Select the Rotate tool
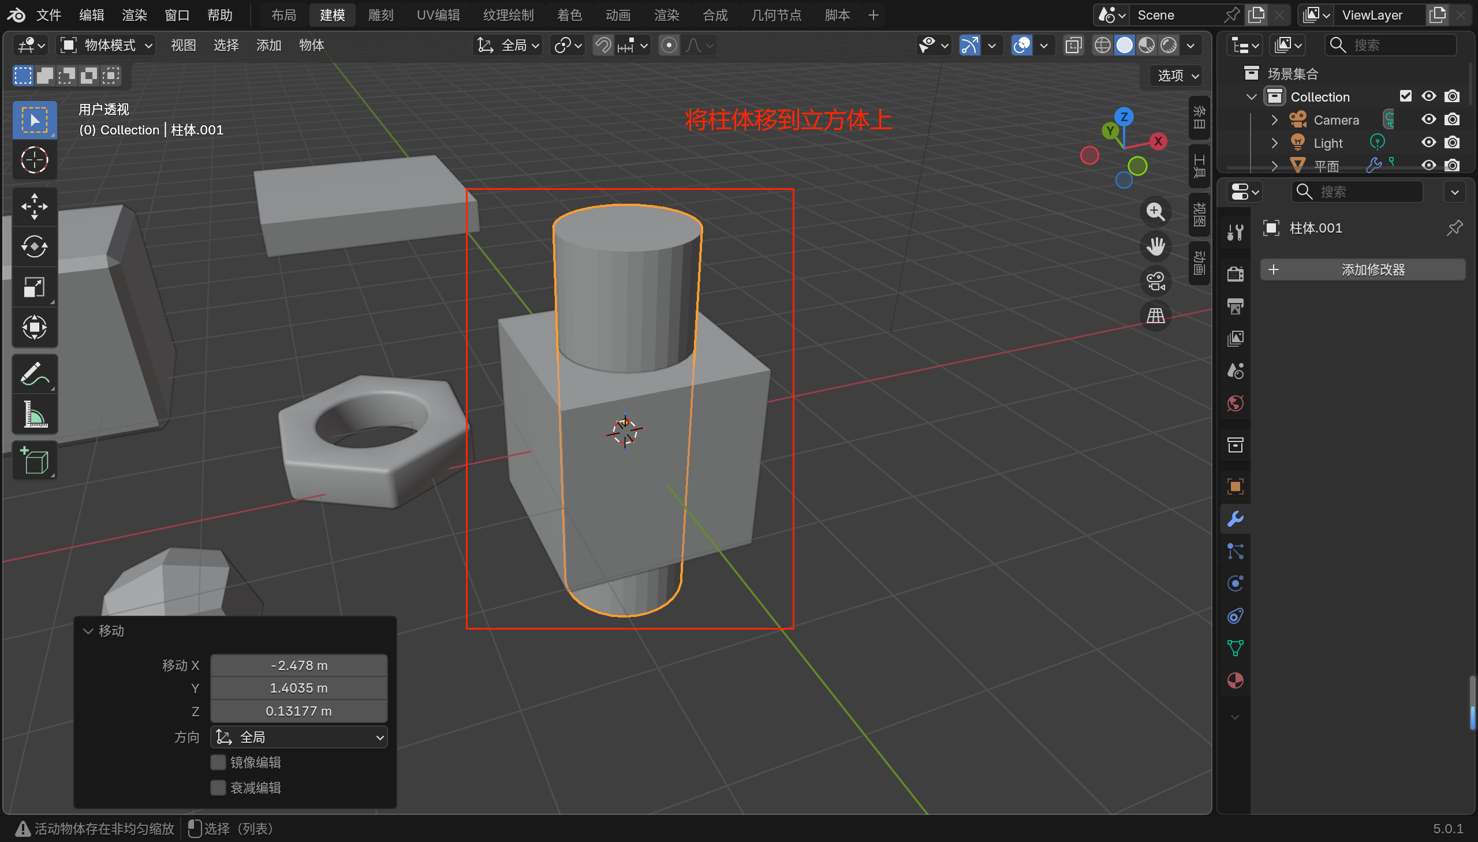 click(34, 247)
